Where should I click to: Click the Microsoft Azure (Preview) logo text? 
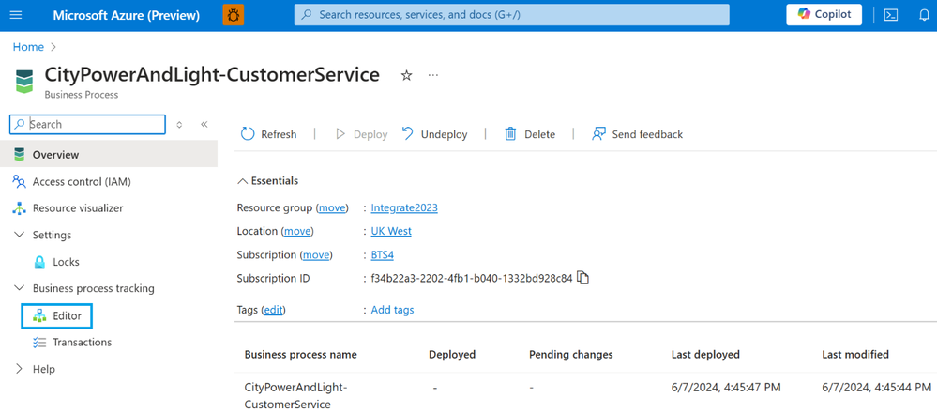(126, 16)
